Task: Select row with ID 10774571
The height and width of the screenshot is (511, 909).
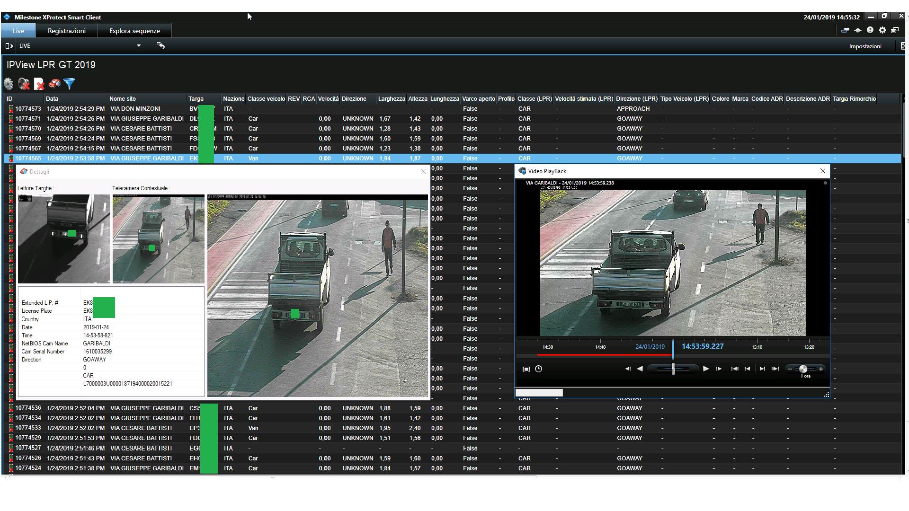Action: [x=452, y=119]
